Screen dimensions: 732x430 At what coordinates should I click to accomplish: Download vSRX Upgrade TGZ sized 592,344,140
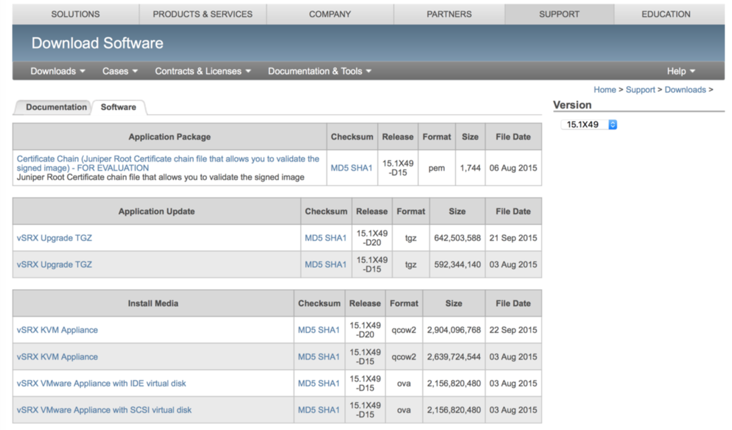click(54, 265)
